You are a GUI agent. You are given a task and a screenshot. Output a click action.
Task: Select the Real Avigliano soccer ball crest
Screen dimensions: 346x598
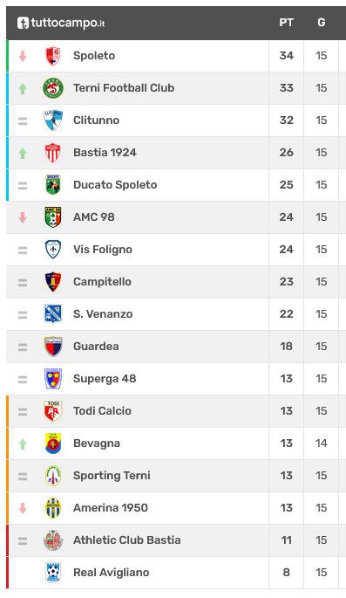click(x=53, y=573)
